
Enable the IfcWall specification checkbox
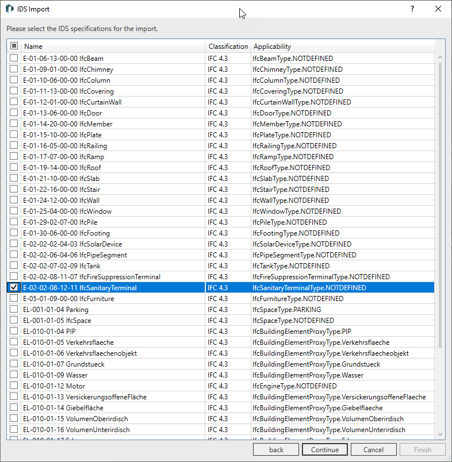click(14, 201)
